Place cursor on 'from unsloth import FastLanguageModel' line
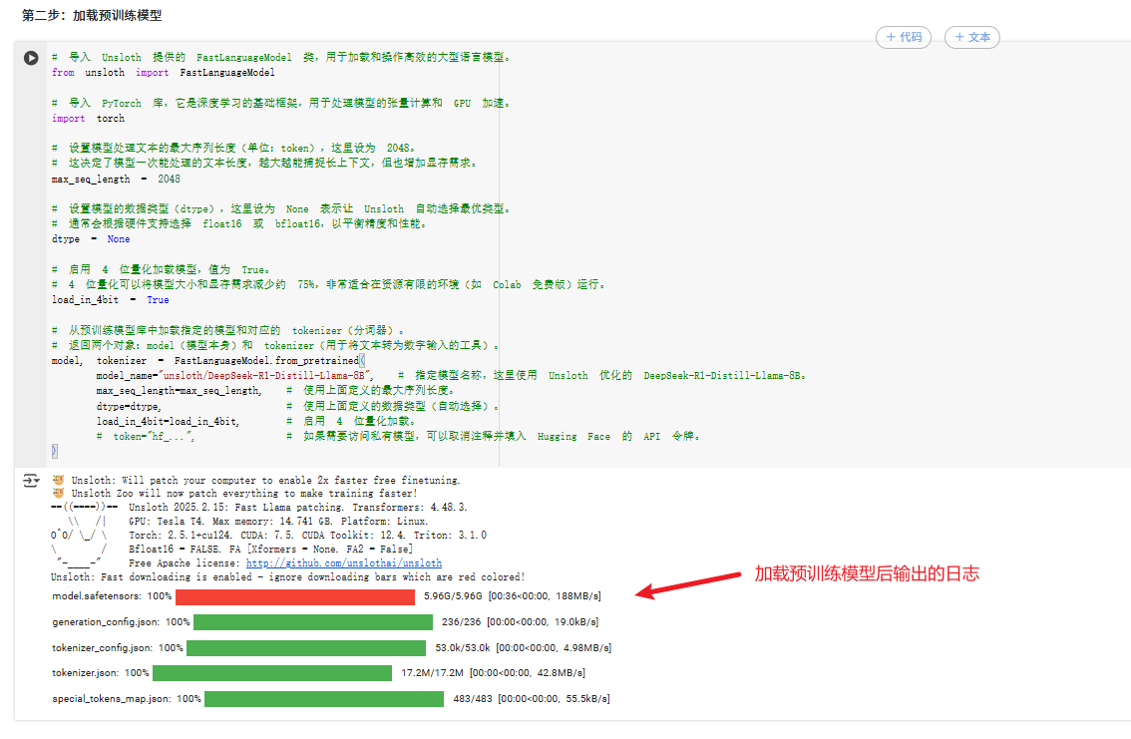This screenshot has width=1131, height=739. click(x=163, y=73)
